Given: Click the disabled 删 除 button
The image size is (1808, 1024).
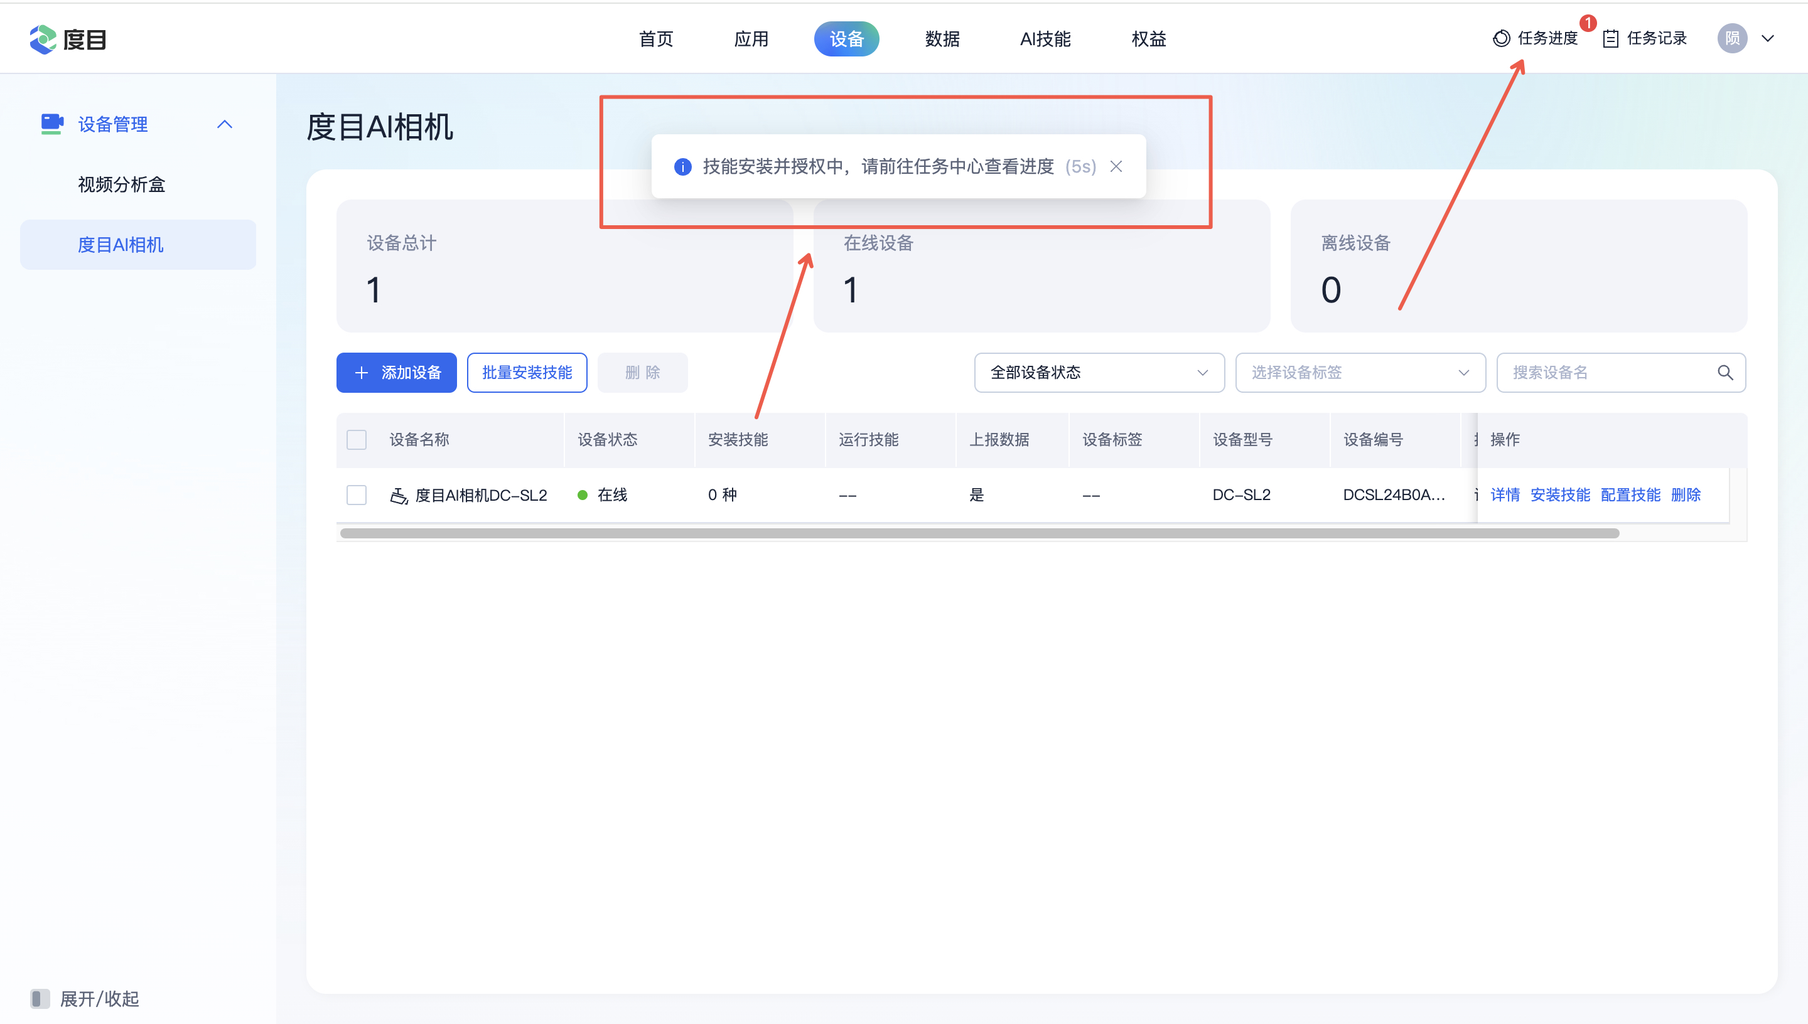Looking at the screenshot, I should pos(642,373).
